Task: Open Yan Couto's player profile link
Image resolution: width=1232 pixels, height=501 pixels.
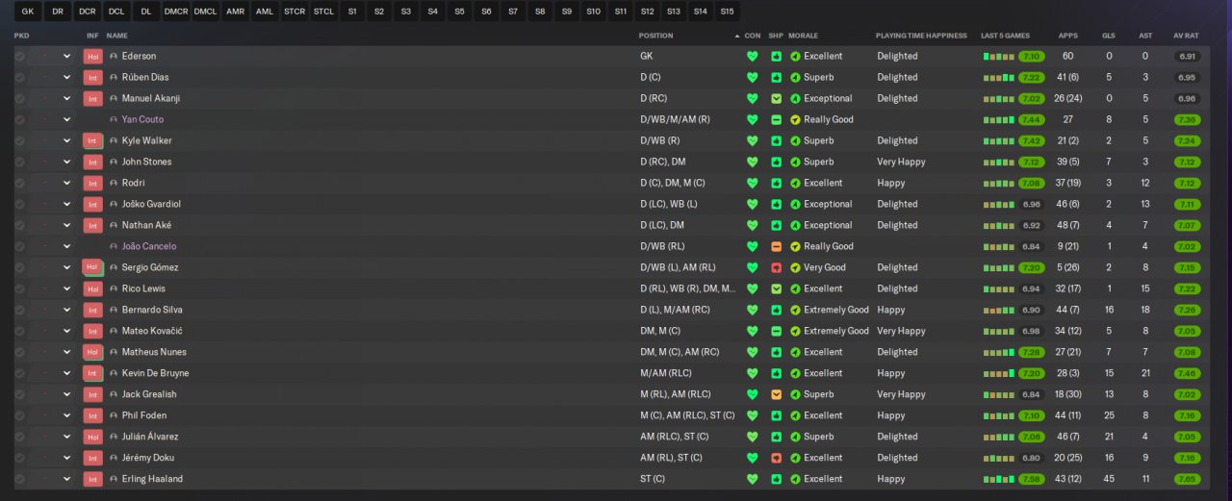Action: (x=142, y=119)
